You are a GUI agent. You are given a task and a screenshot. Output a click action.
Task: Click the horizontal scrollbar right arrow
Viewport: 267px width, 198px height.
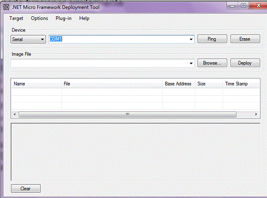(x=256, y=114)
